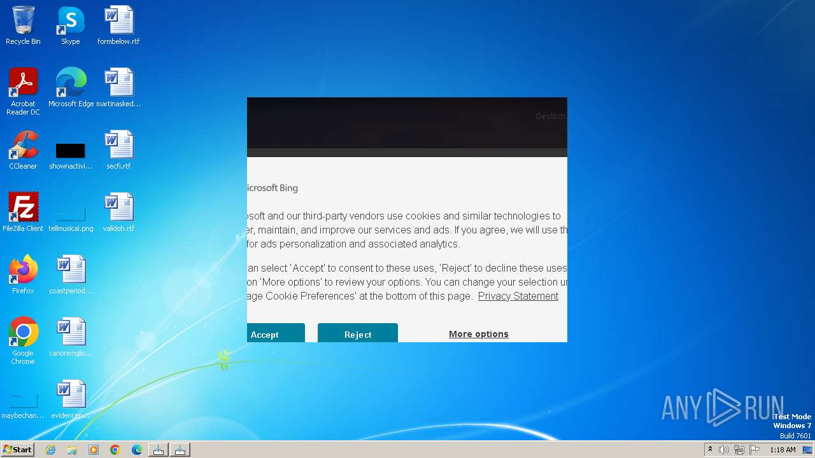This screenshot has width=815, height=458.
Task: Select the formbelow.rtf document icon
Action: click(118, 25)
